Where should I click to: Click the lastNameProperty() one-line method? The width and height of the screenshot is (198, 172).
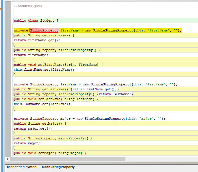pos(73,94)
